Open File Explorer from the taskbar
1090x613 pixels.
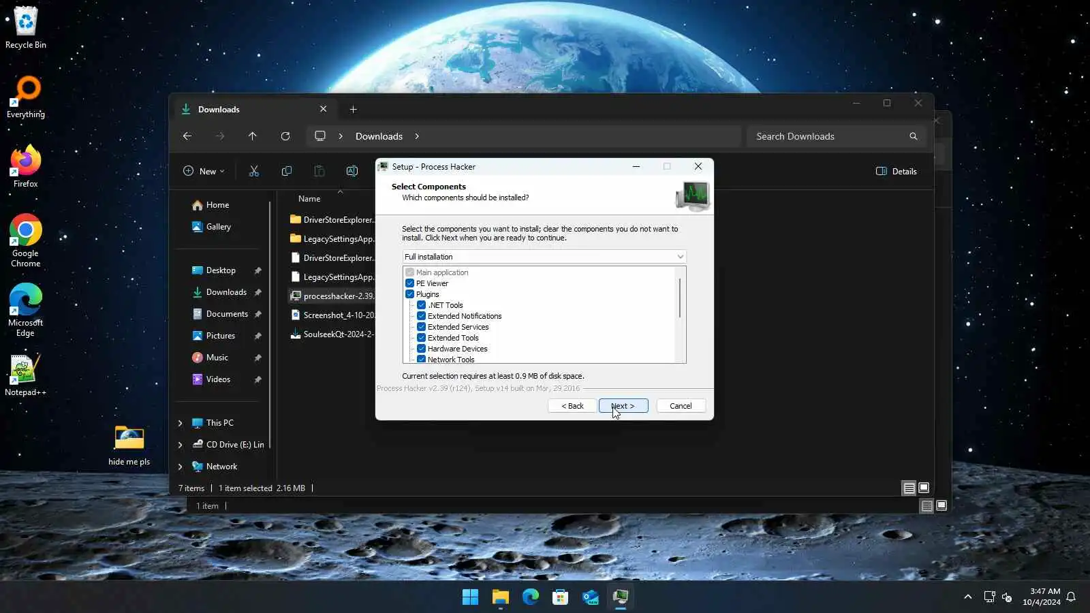[501, 597]
